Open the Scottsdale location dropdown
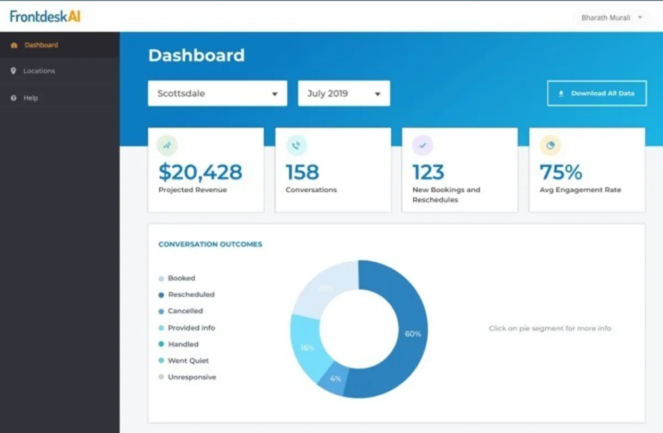This screenshot has width=663, height=433. [x=217, y=93]
